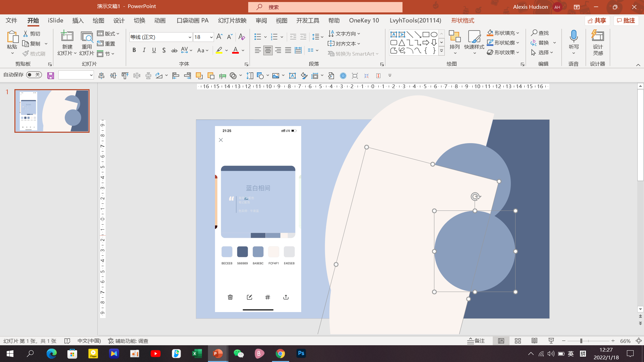The width and height of the screenshot is (644, 362).
Task: Toggle the AutoSave switch
Action: pos(34,75)
